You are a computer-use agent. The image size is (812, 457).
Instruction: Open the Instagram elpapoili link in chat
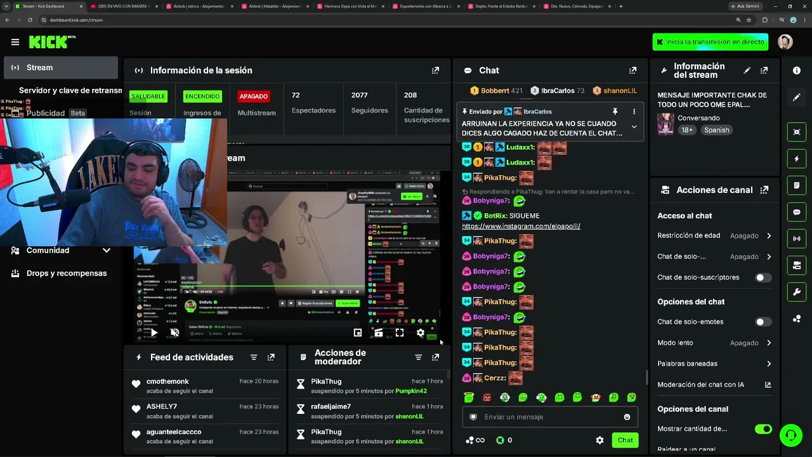(521, 226)
